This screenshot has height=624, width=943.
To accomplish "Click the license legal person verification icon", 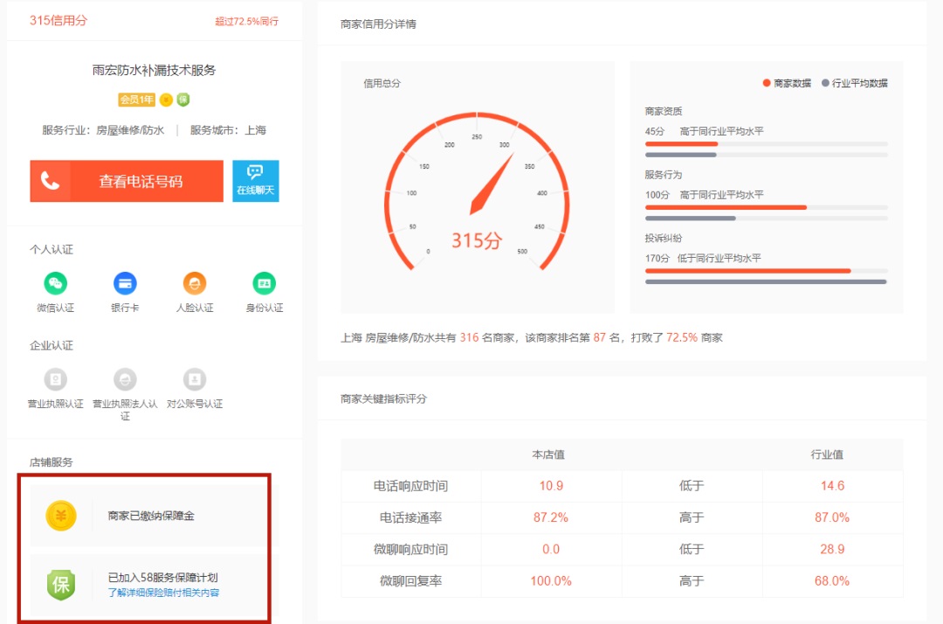I will tap(125, 379).
